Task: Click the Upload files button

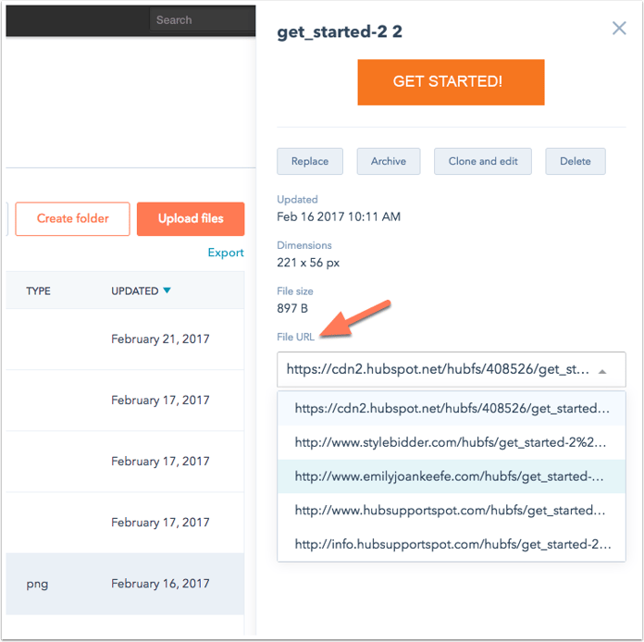Action: point(191,218)
